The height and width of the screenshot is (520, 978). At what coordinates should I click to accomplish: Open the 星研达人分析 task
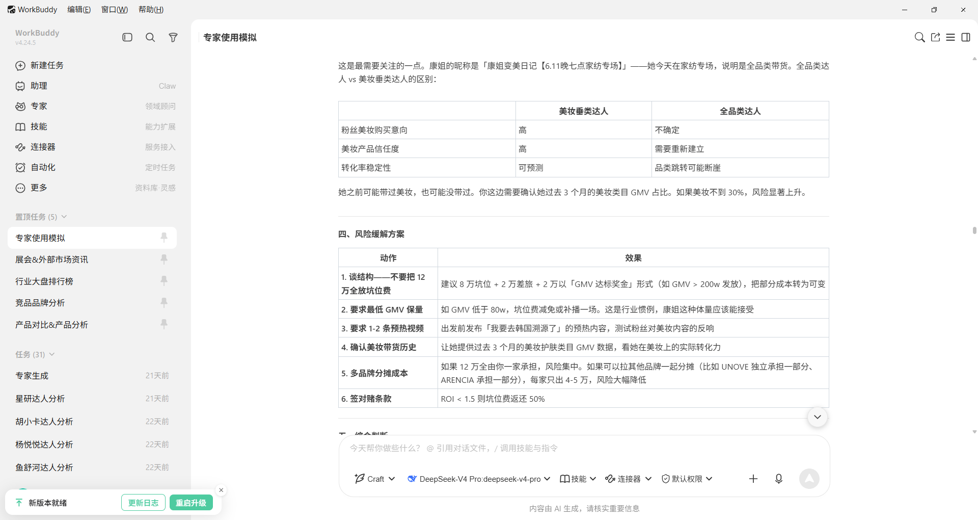tap(92, 399)
